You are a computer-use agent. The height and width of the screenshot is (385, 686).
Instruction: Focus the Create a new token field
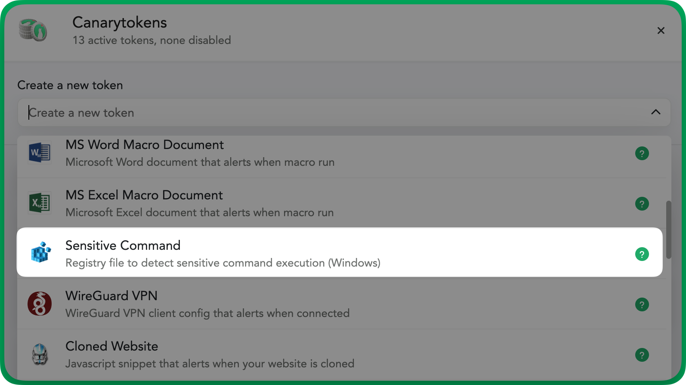click(344, 112)
